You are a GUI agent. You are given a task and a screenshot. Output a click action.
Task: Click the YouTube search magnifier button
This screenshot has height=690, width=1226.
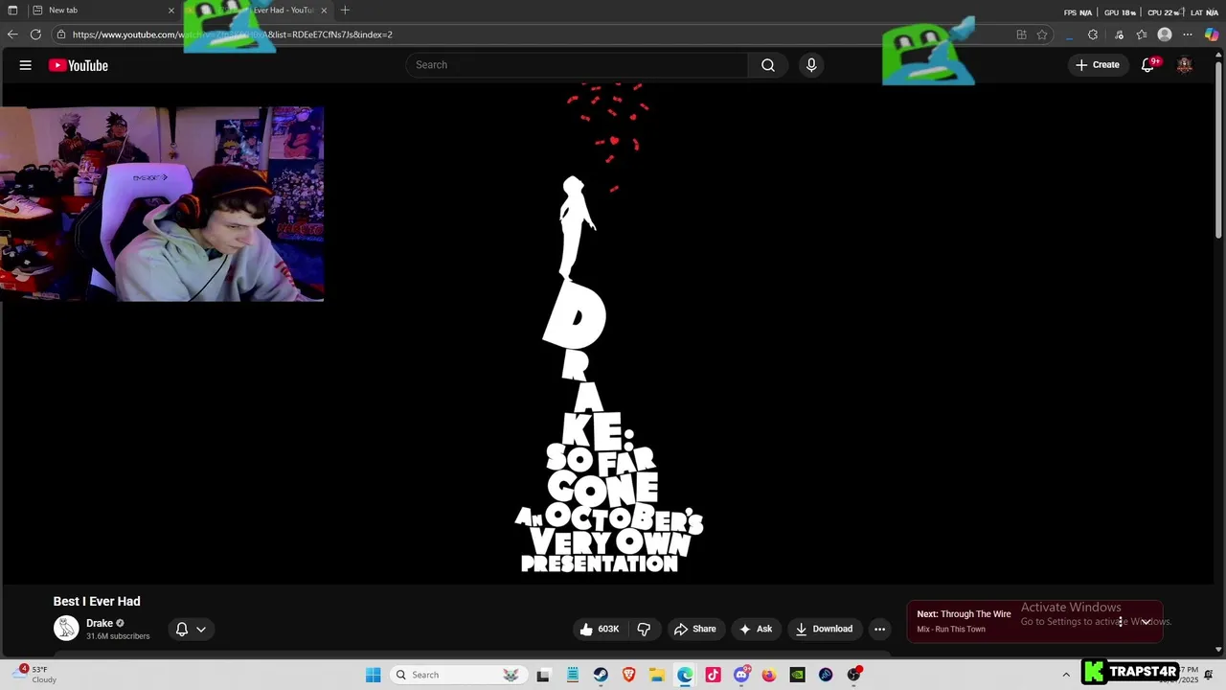pyautogui.click(x=768, y=65)
